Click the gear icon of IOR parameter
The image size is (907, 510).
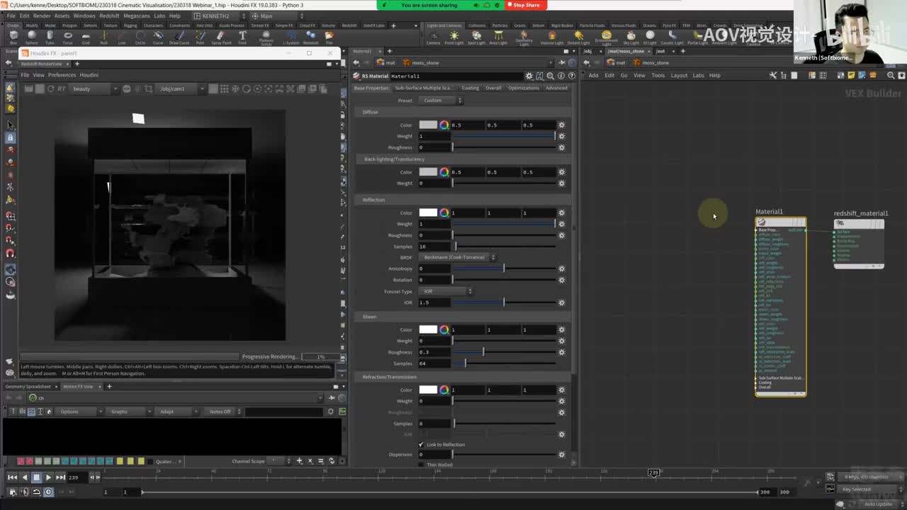tap(561, 302)
